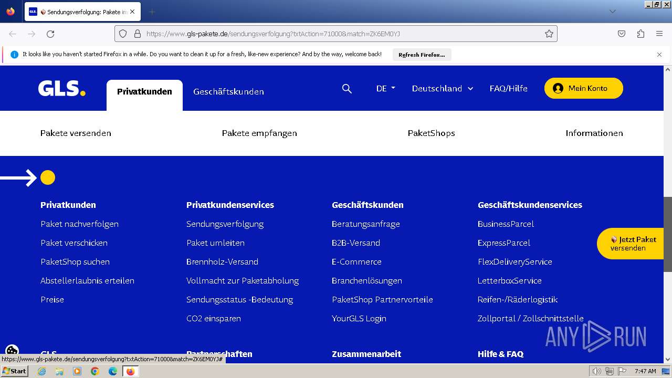Open the Firefox hamburger menu
Viewport: 672px width, 378px height.
click(x=659, y=34)
